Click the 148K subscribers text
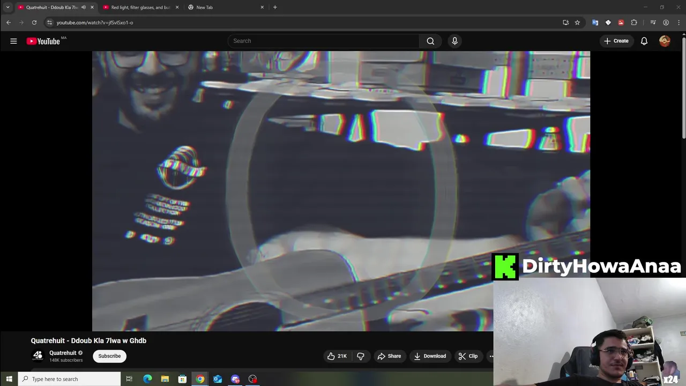Image resolution: width=686 pixels, height=386 pixels. (66, 360)
